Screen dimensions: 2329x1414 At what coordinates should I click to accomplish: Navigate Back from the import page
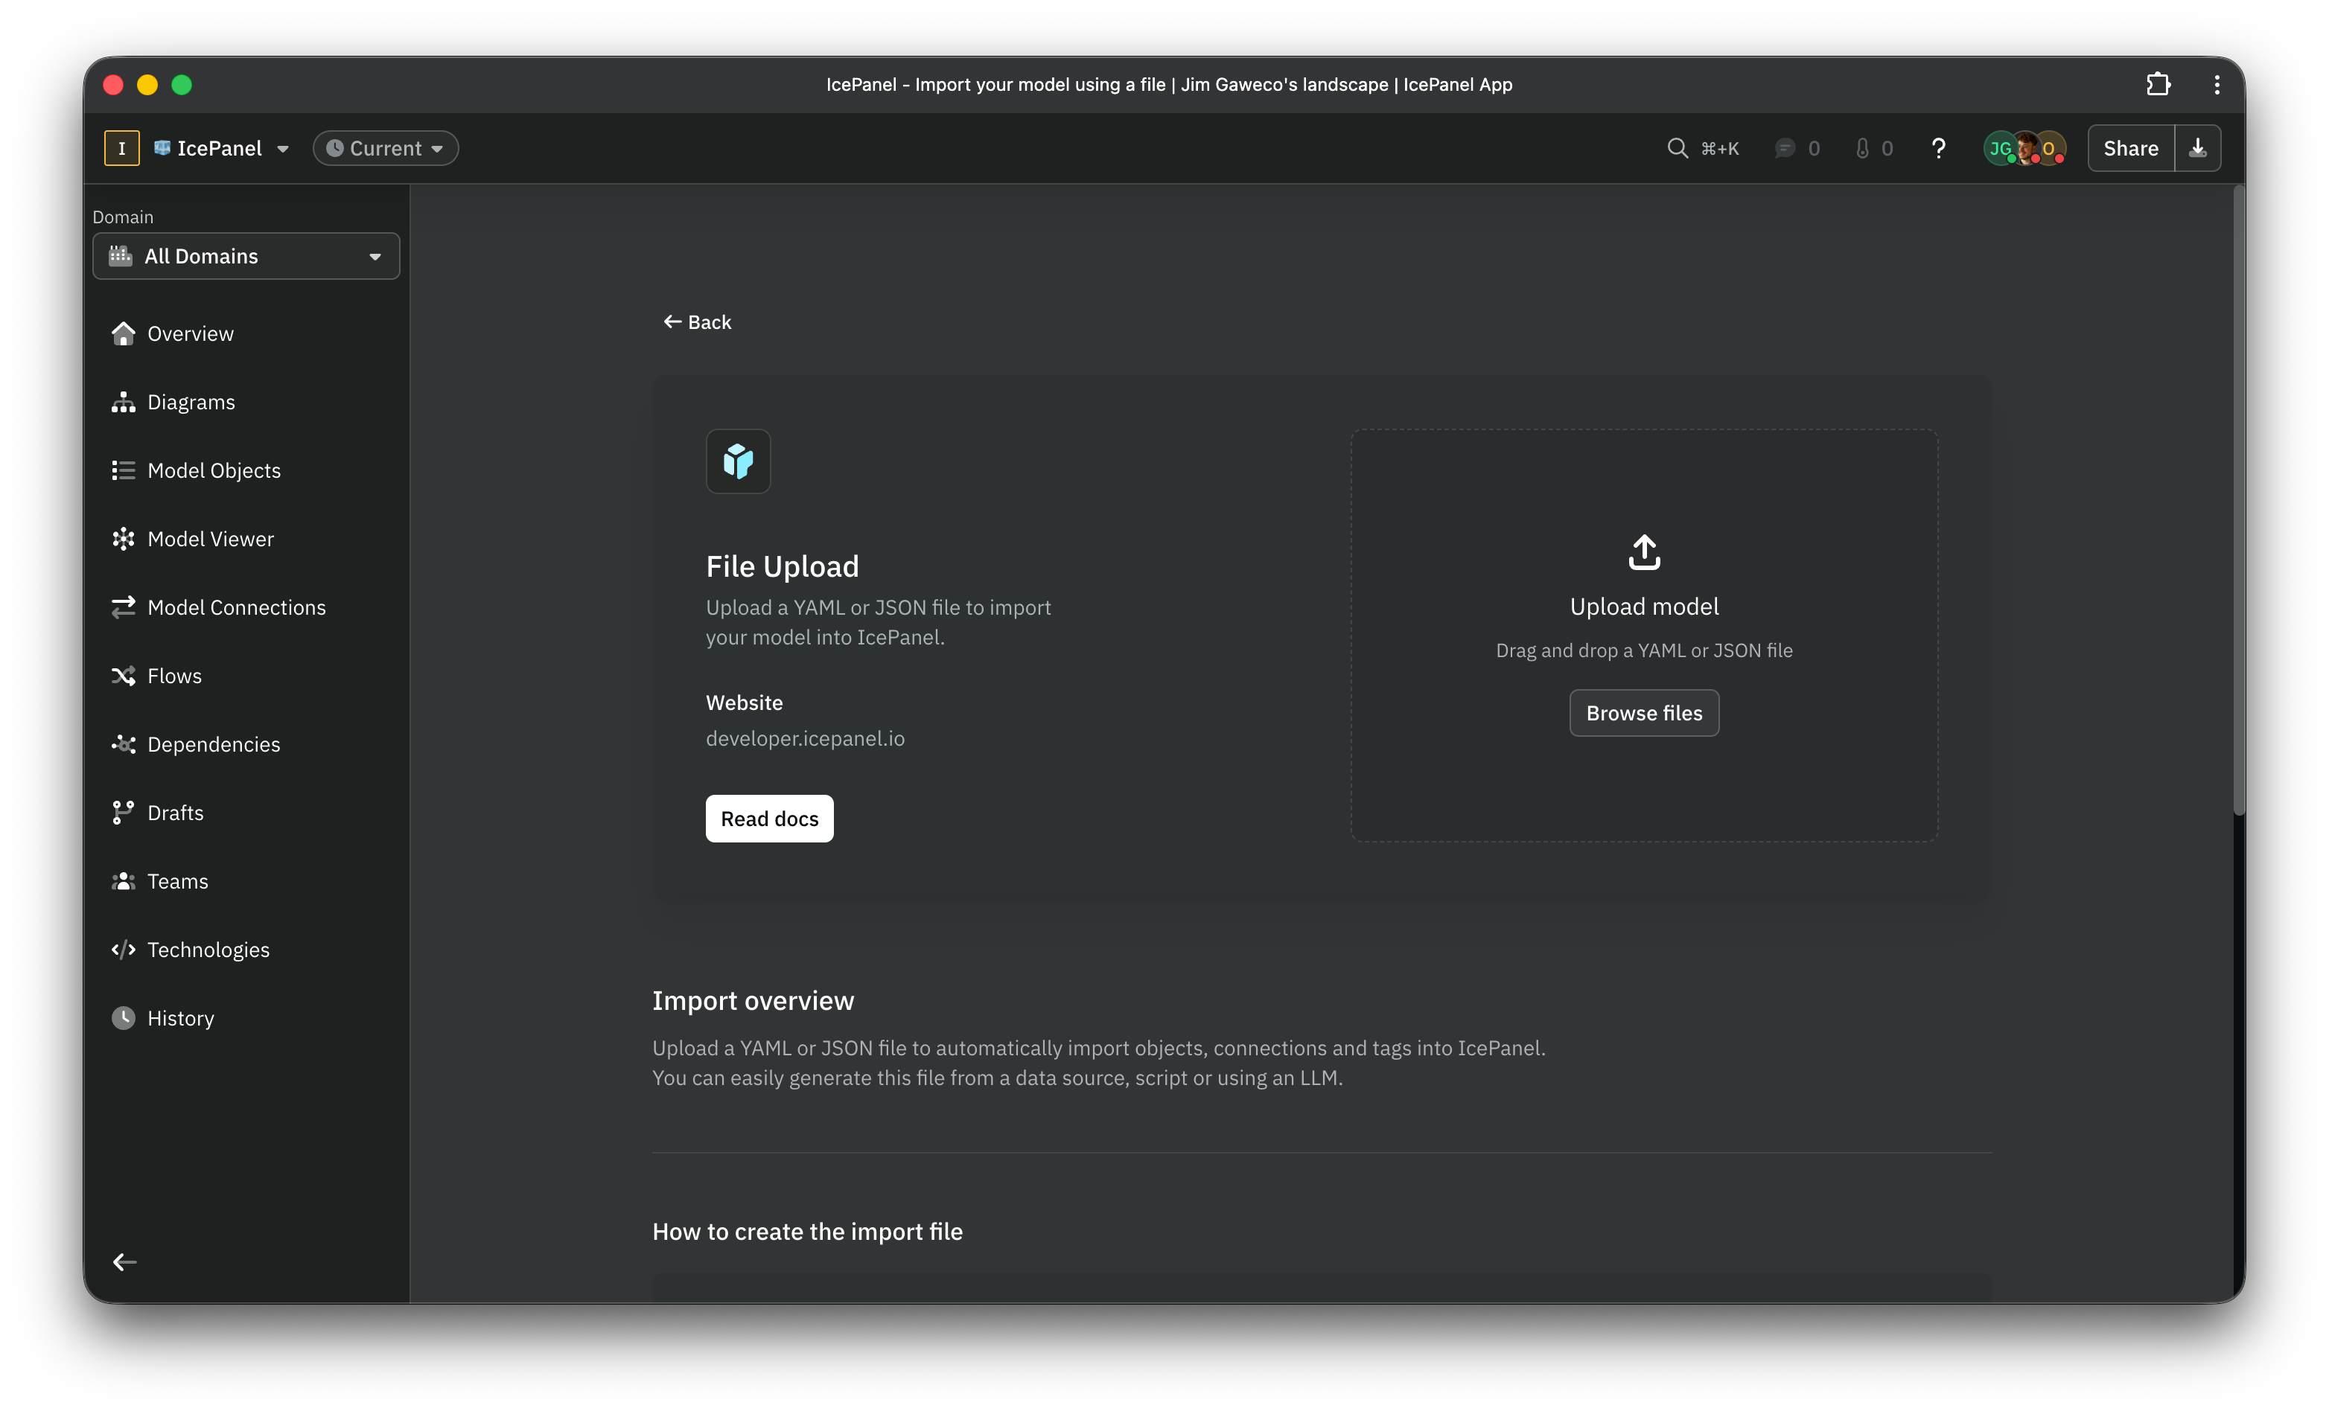coord(698,322)
